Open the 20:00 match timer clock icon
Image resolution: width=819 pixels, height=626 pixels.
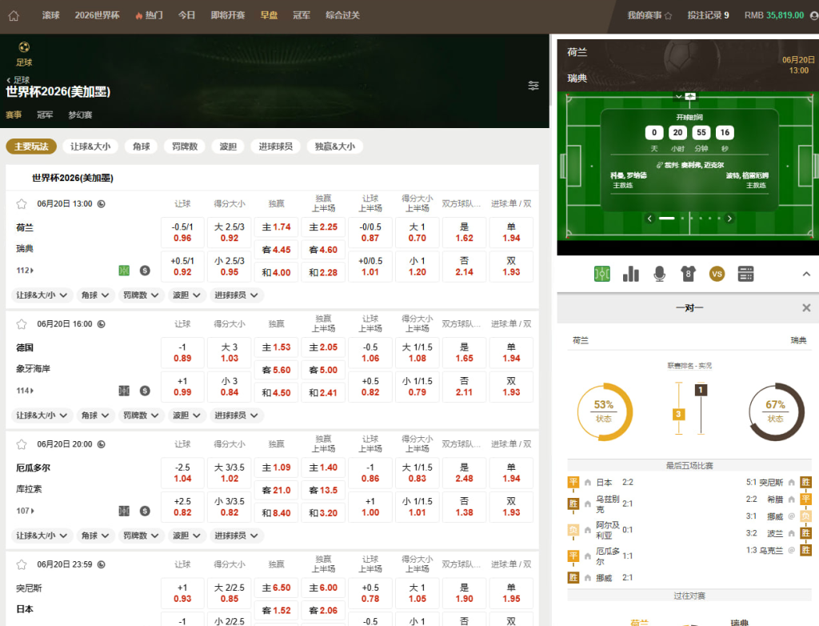click(x=102, y=444)
